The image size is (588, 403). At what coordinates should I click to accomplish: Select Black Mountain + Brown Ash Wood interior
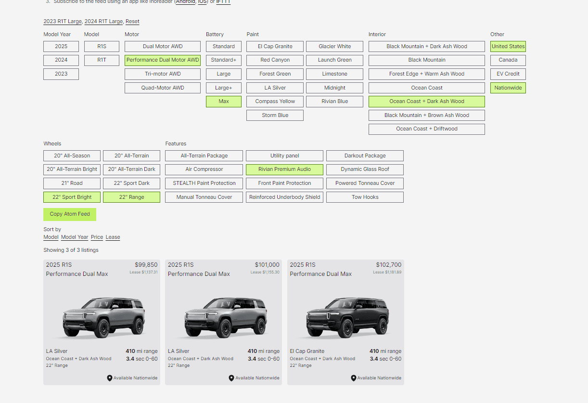click(427, 116)
